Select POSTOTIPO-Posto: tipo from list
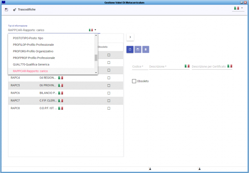The image size is (249, 173). tap(28, 38)
